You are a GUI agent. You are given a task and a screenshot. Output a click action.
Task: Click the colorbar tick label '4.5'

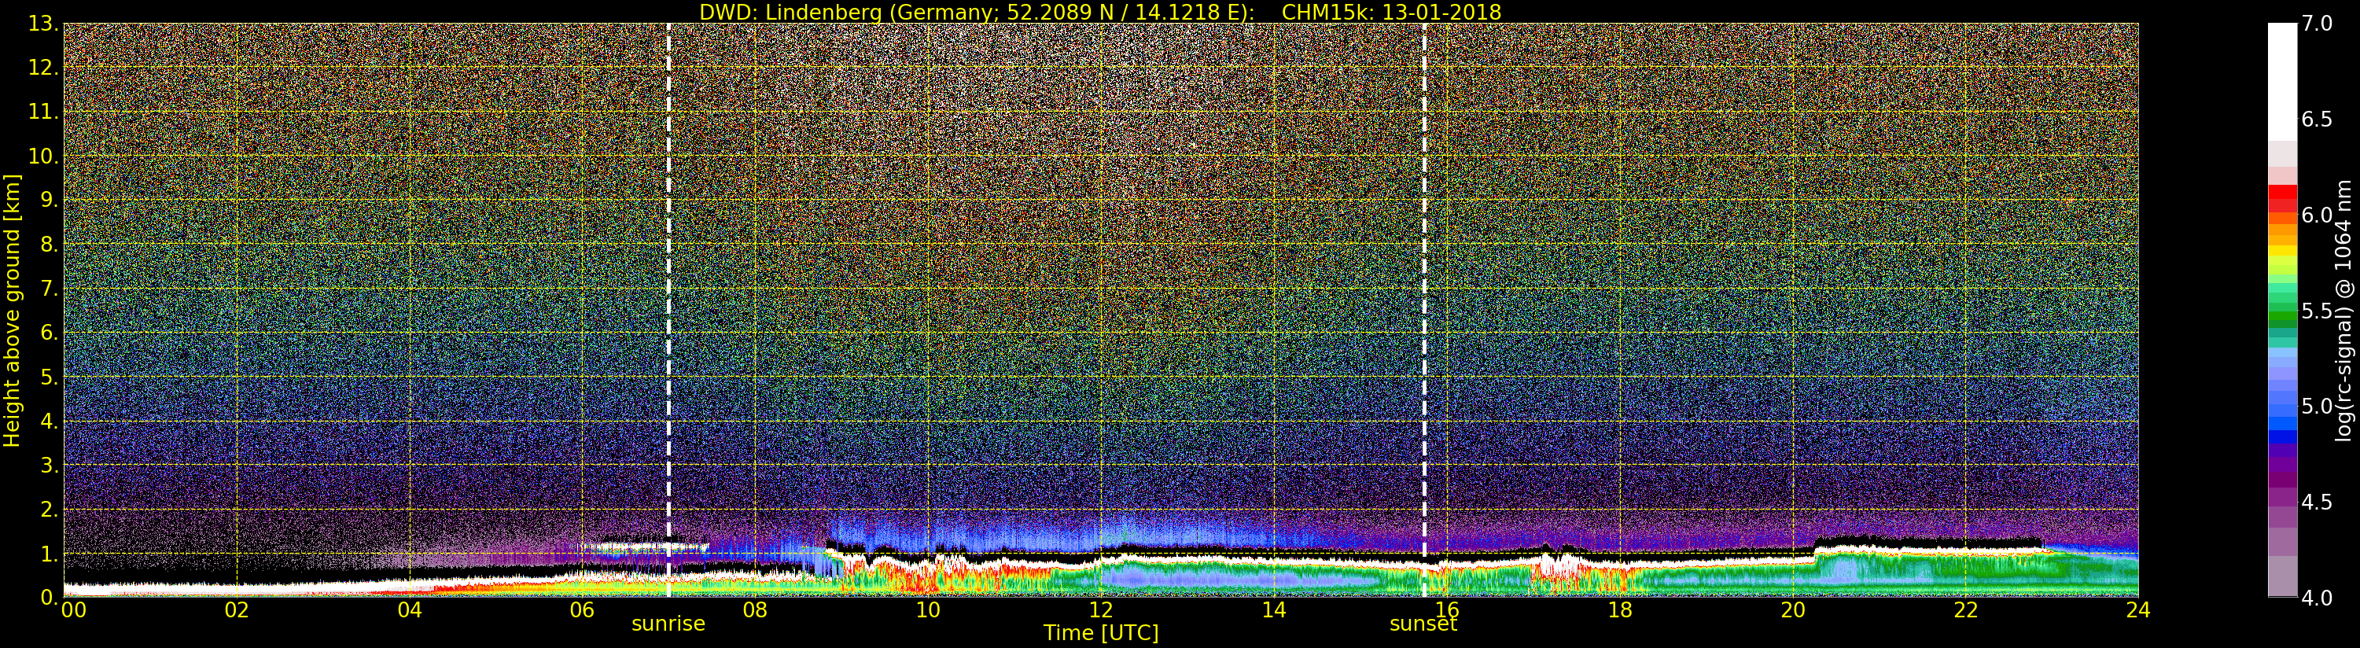(2317, 503)
